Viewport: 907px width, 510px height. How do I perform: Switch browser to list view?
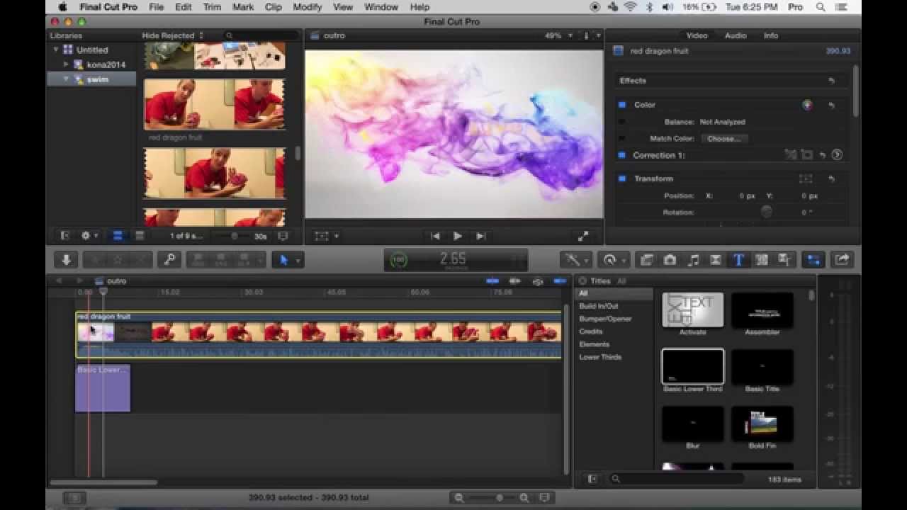[x=140, y=236]
